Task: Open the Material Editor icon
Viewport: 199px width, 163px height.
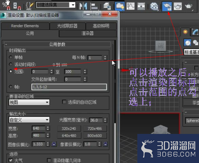Action: coord(154,6)
